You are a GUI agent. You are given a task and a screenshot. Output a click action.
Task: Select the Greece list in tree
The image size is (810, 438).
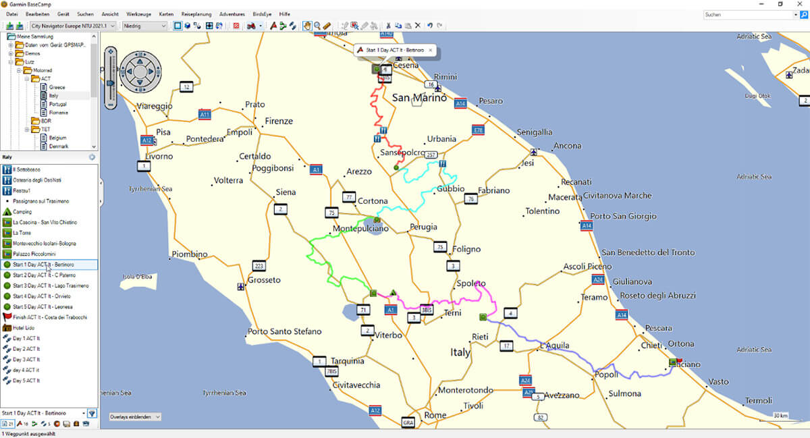coord(57,87)
